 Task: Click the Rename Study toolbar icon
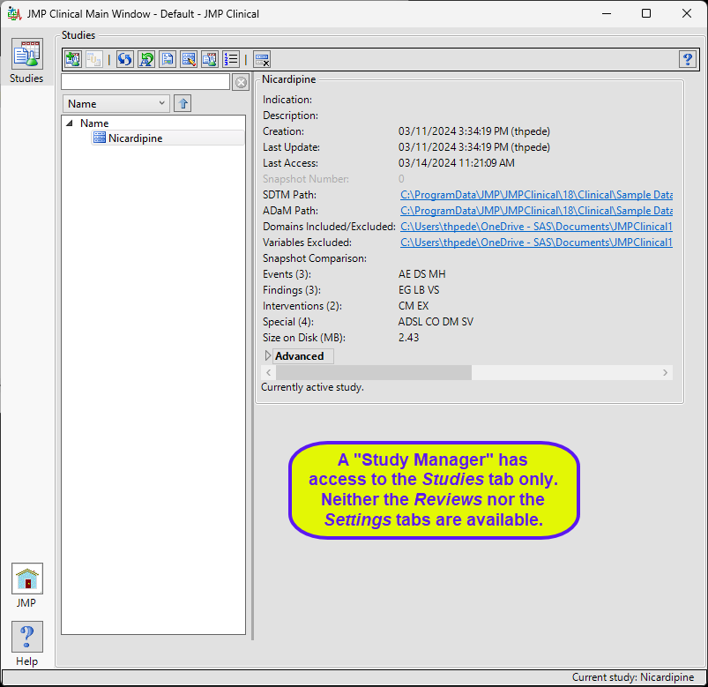[x=146, y=59]
